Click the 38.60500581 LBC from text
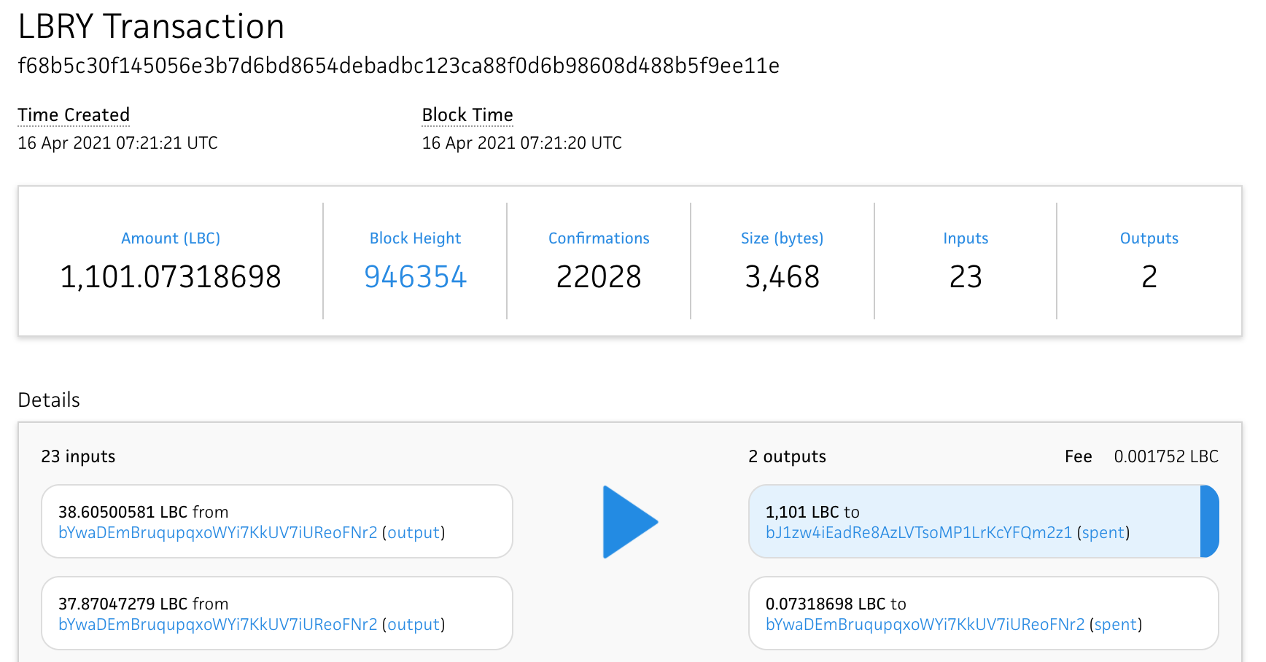This screenshot has width=1266, height=662. coord(143,513)
